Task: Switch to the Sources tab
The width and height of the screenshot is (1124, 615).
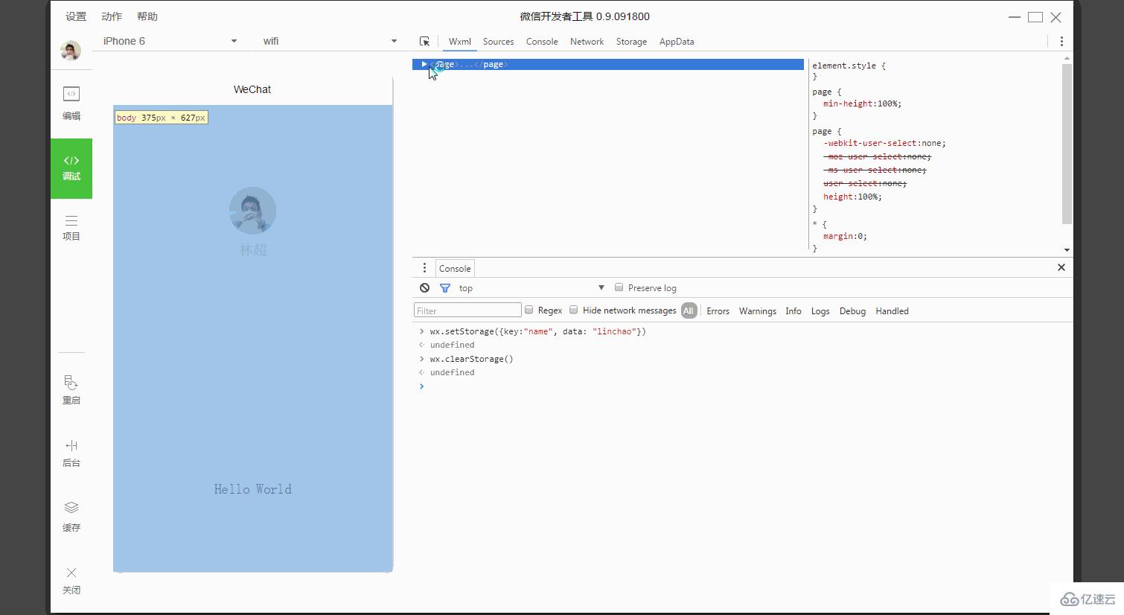Action: [x=498, y=42]
